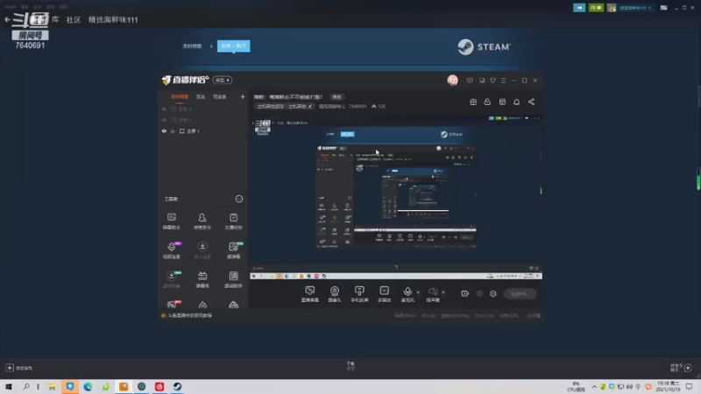Click Windows Start button
Viewport: 701px width, 394px height.
point(9,387)
